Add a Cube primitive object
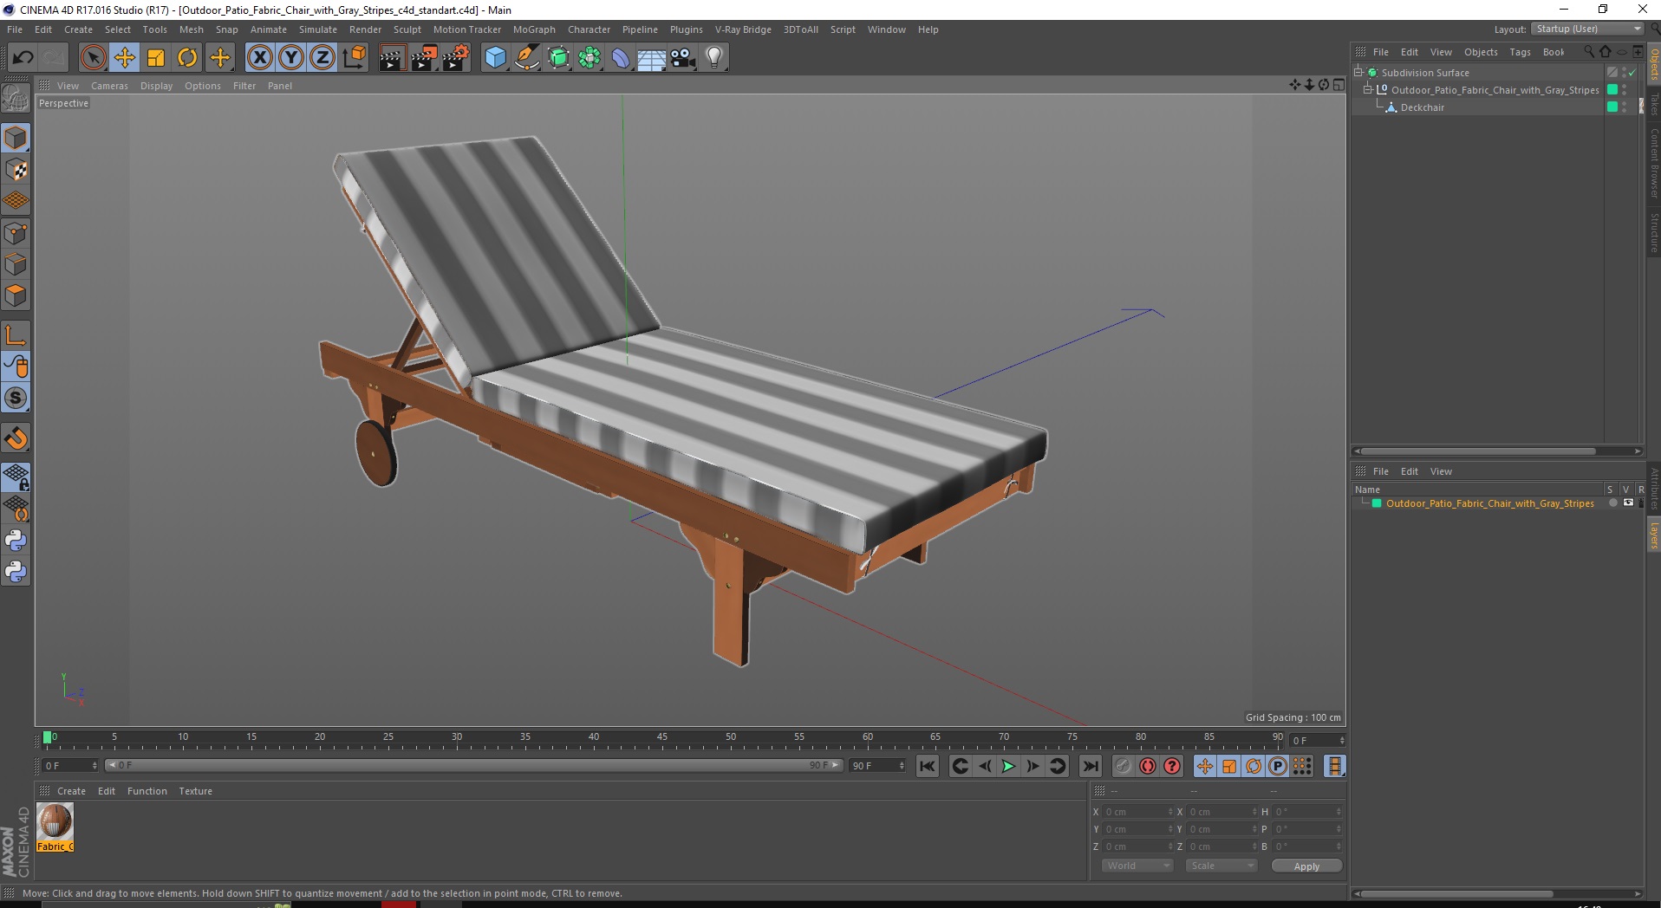Image resolution: width=1661 pixels, height=908 pixels. (x=495, y=58)
